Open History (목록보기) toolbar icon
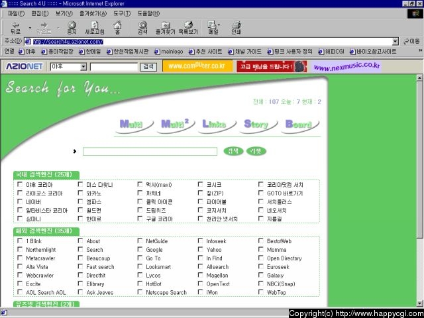Viewport: 424px width, 318px height. pos(188,28)
